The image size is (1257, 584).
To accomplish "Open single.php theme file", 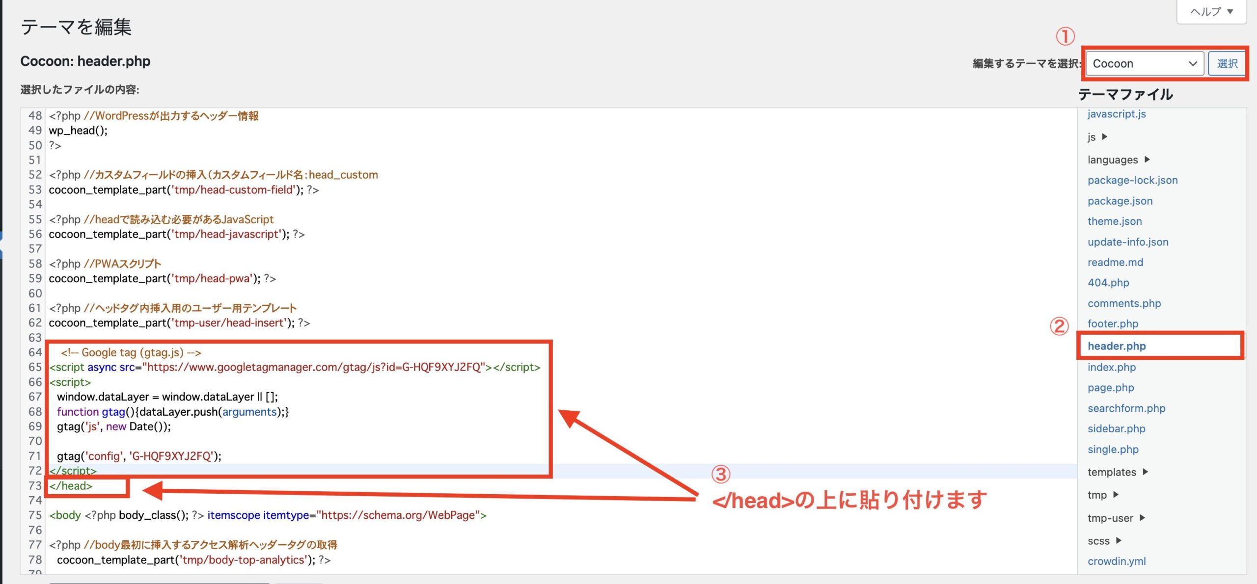I will coord(1113,449).
